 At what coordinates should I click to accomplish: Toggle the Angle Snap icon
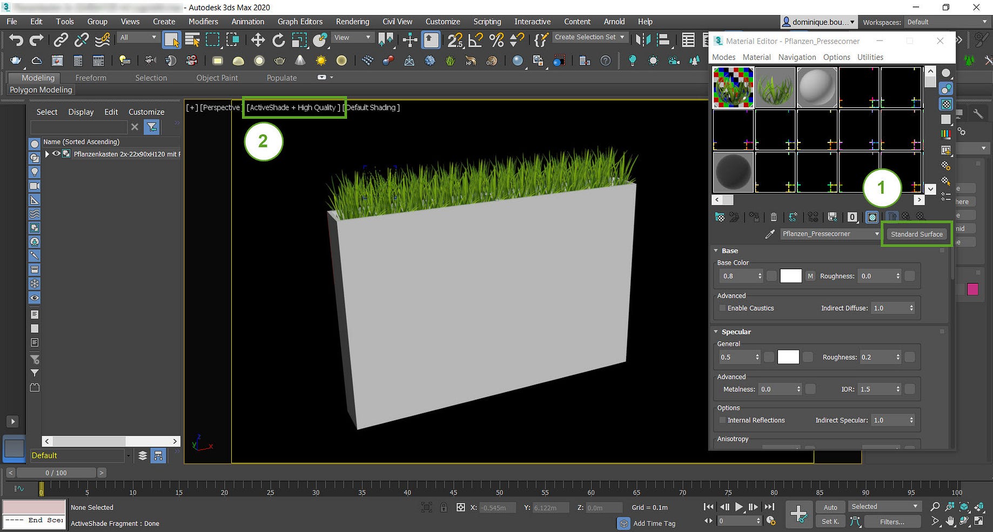[x=475, y=40]
